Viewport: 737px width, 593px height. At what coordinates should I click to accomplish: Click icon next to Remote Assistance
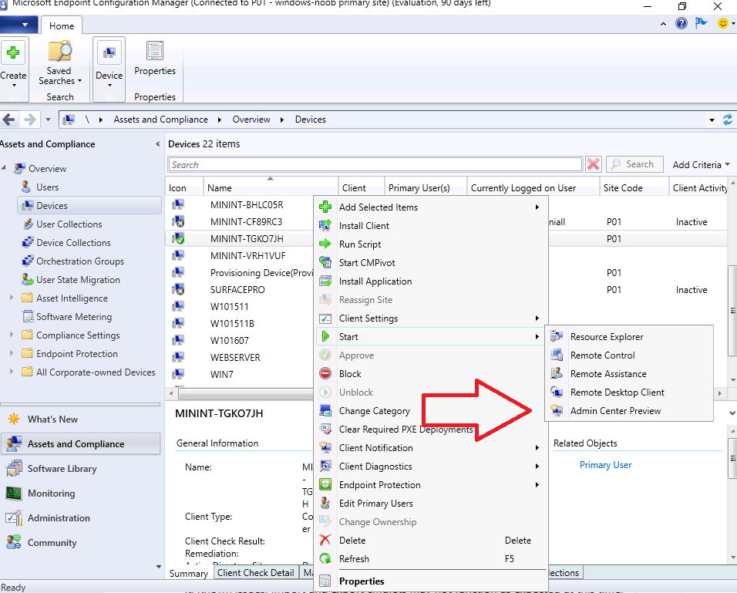click(x=557, y=373)
